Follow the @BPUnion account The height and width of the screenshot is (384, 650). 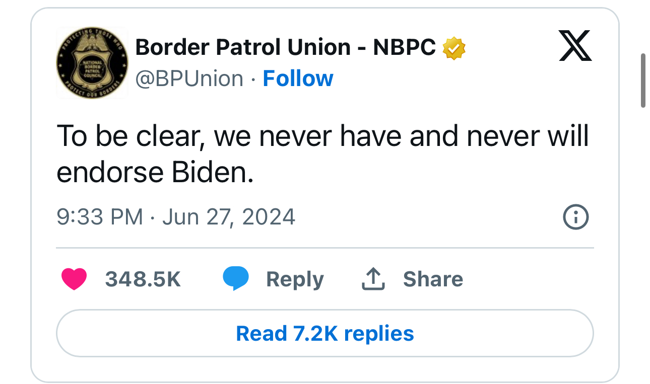298,79
